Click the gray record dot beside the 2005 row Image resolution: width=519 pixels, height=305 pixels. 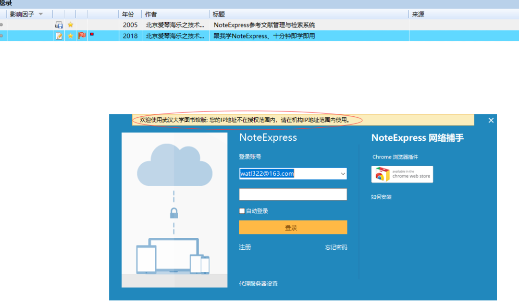click(x=1, y=24)
